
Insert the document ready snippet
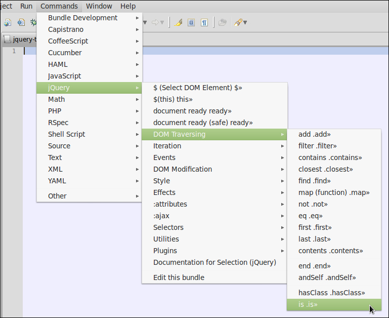pyautogui.click(x=214, y=111)
